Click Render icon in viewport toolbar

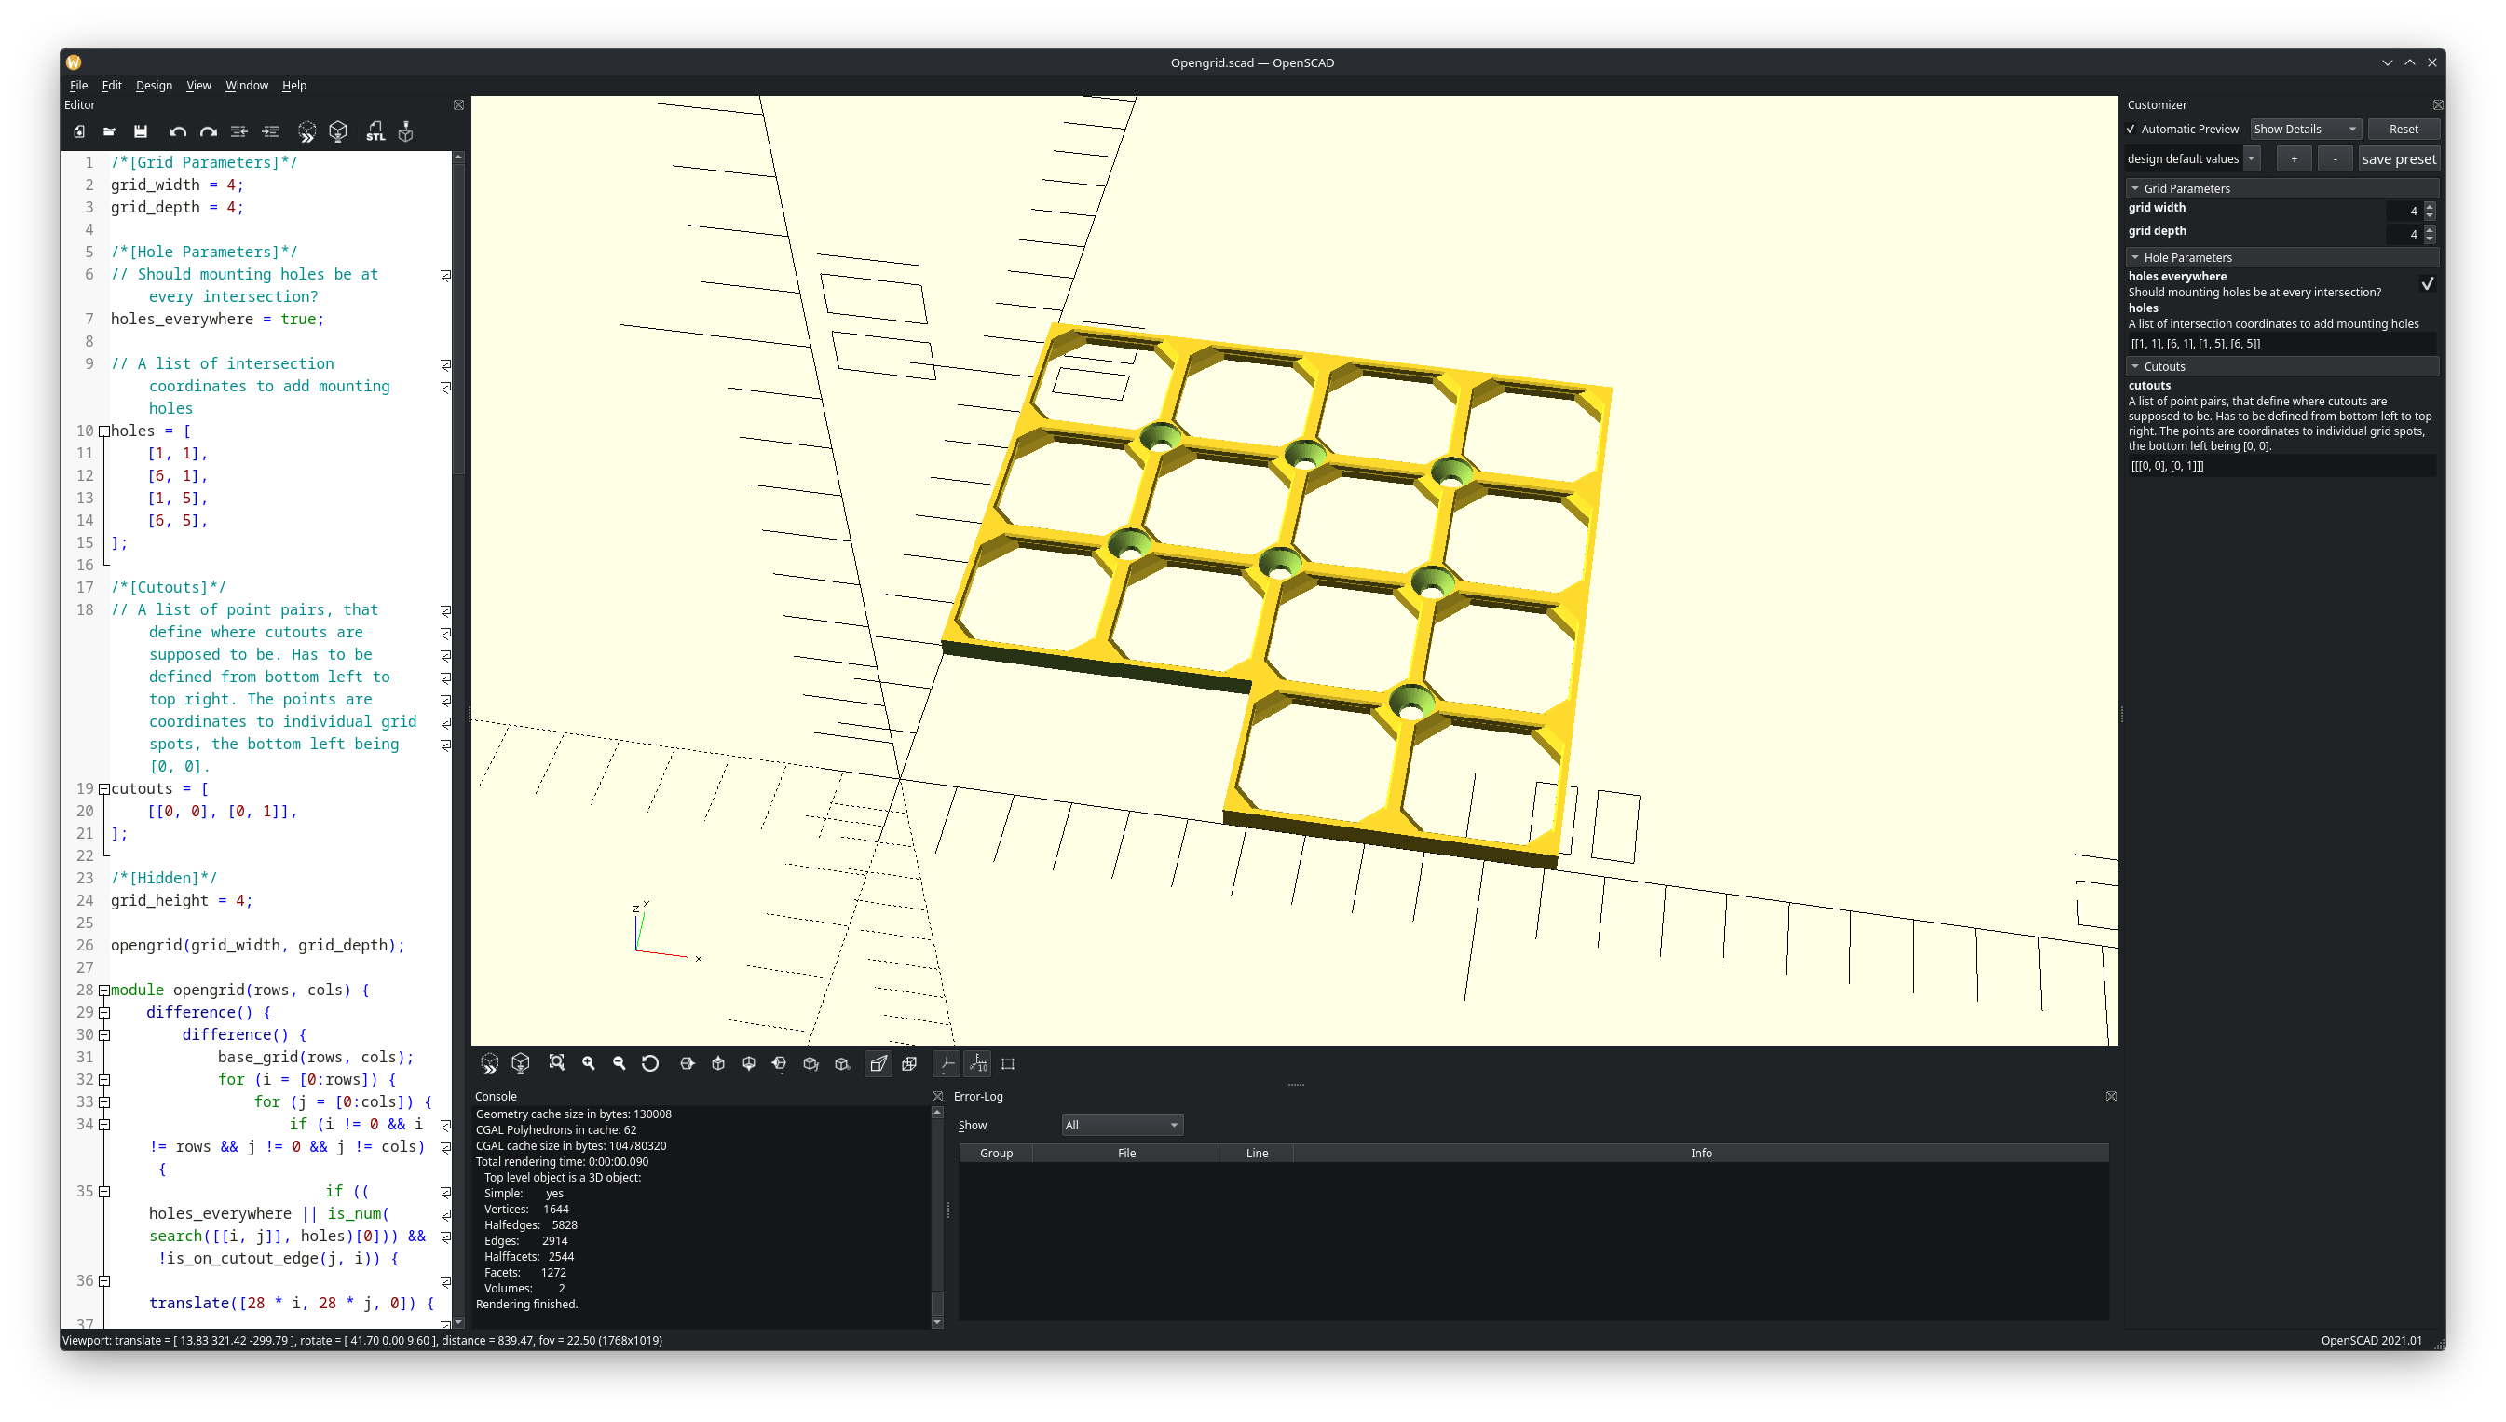click(522, 1063)
